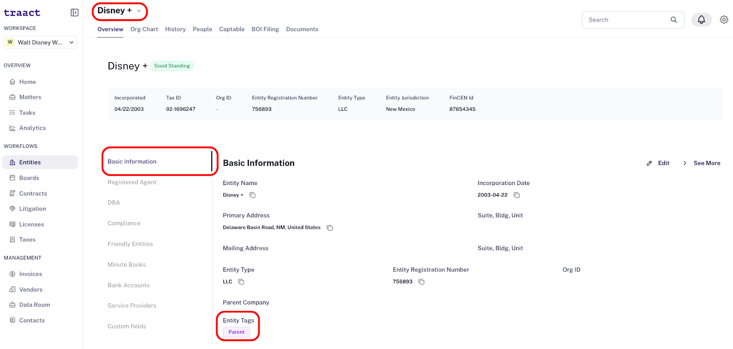Open the BOI Filing tab

coord(265,29)
